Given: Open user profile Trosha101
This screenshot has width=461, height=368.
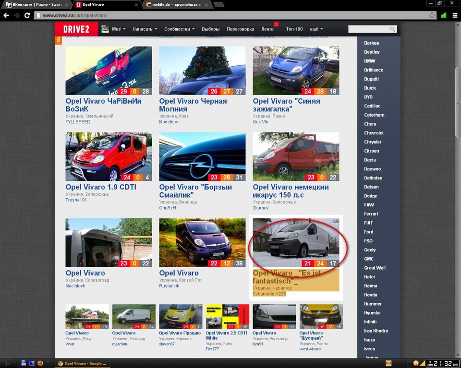Looking at the screenshot, I should click(x=76, y=200).
